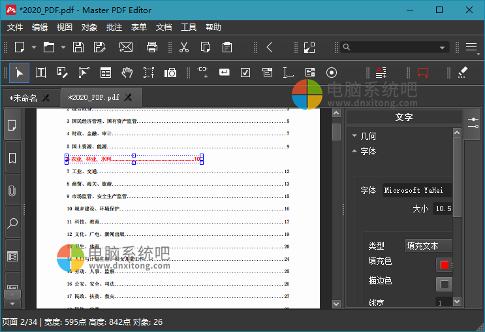Open the 视图 menu
This screenshot has height=332, width=485.
tap(65, 27)
